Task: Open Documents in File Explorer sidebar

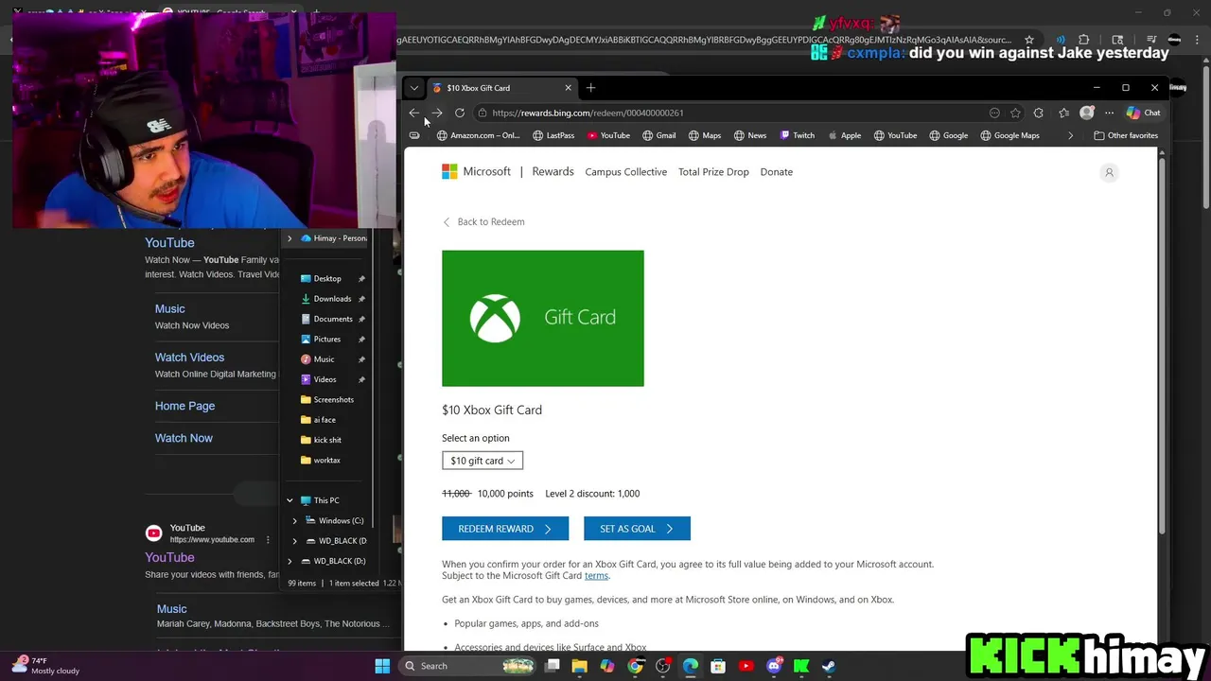Action: click(x=333, y=319)
